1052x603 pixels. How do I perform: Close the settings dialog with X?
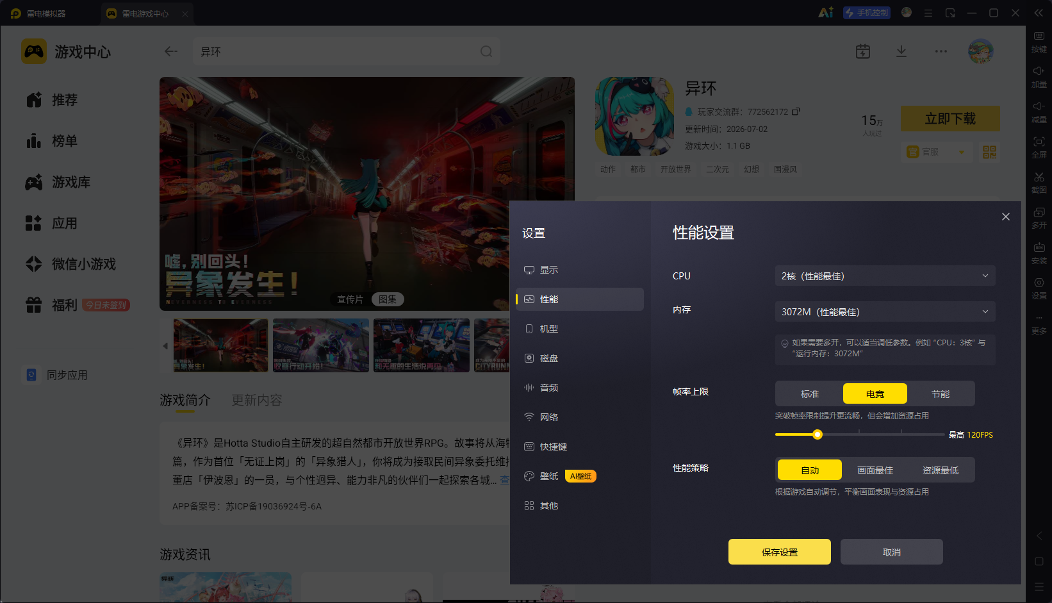(1006, 217)
